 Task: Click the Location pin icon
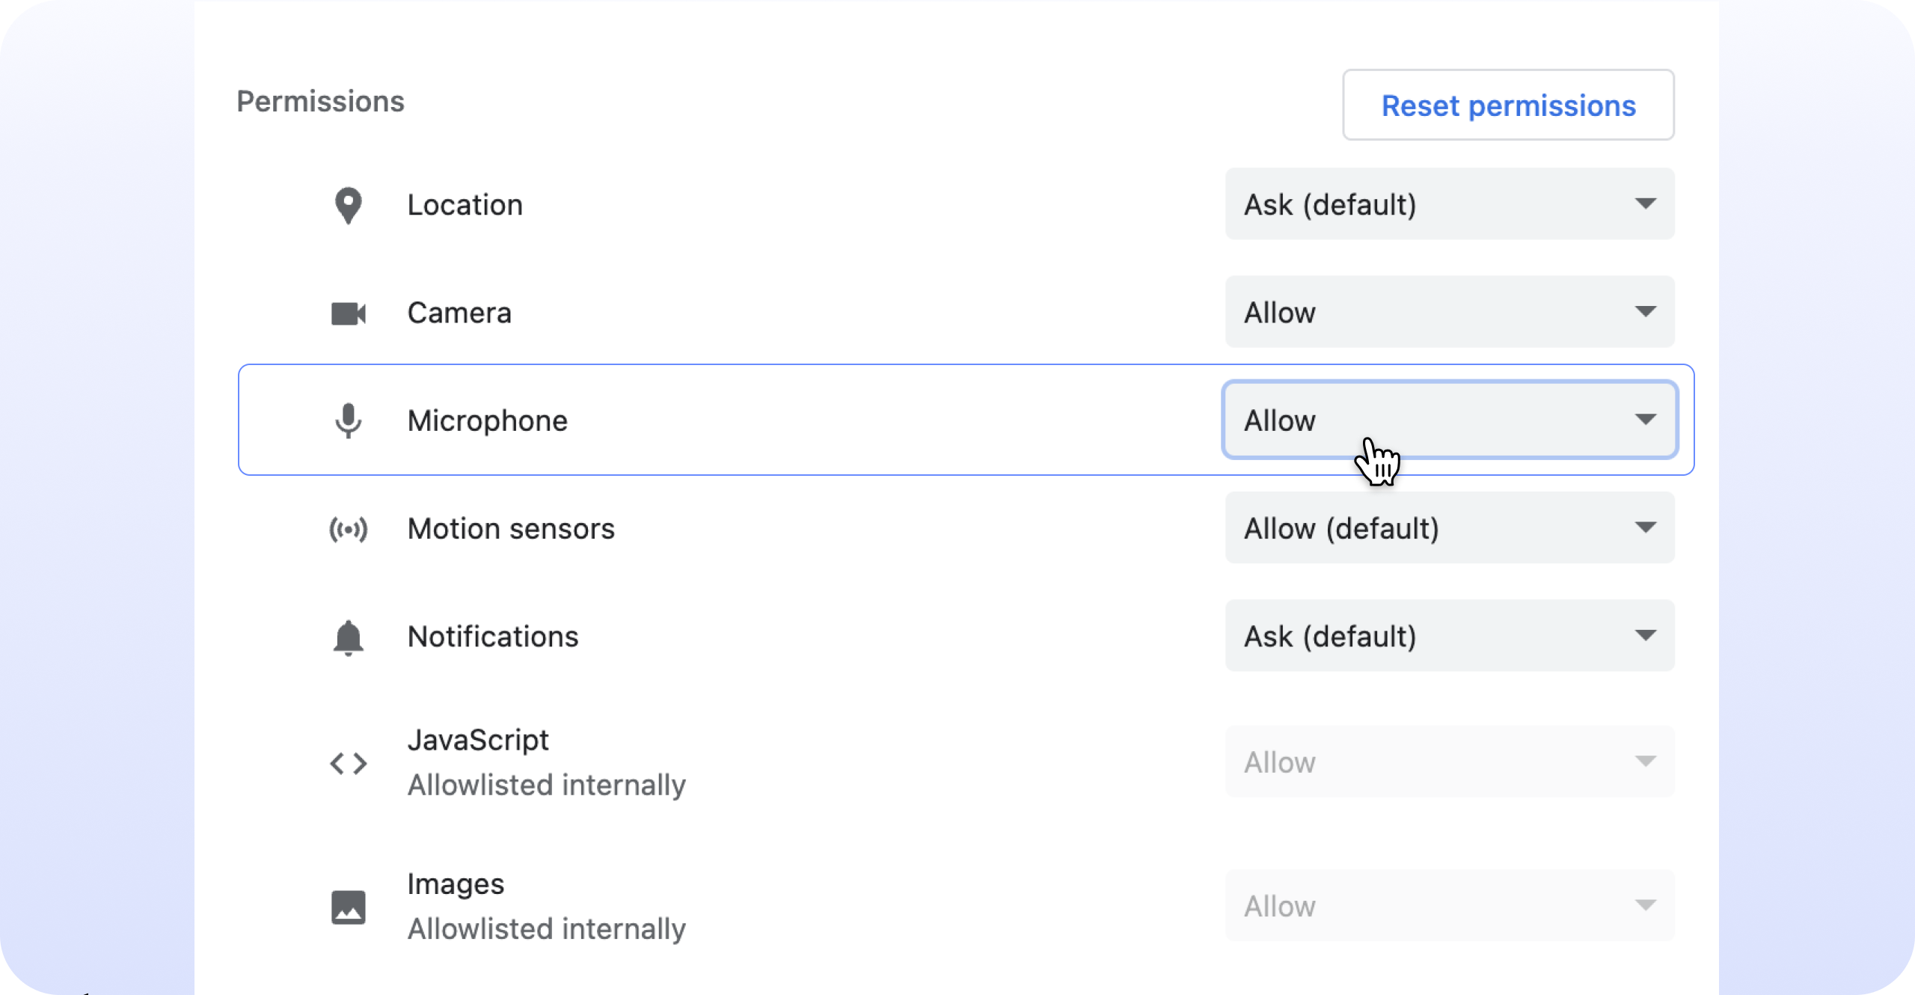coord(349,206)
